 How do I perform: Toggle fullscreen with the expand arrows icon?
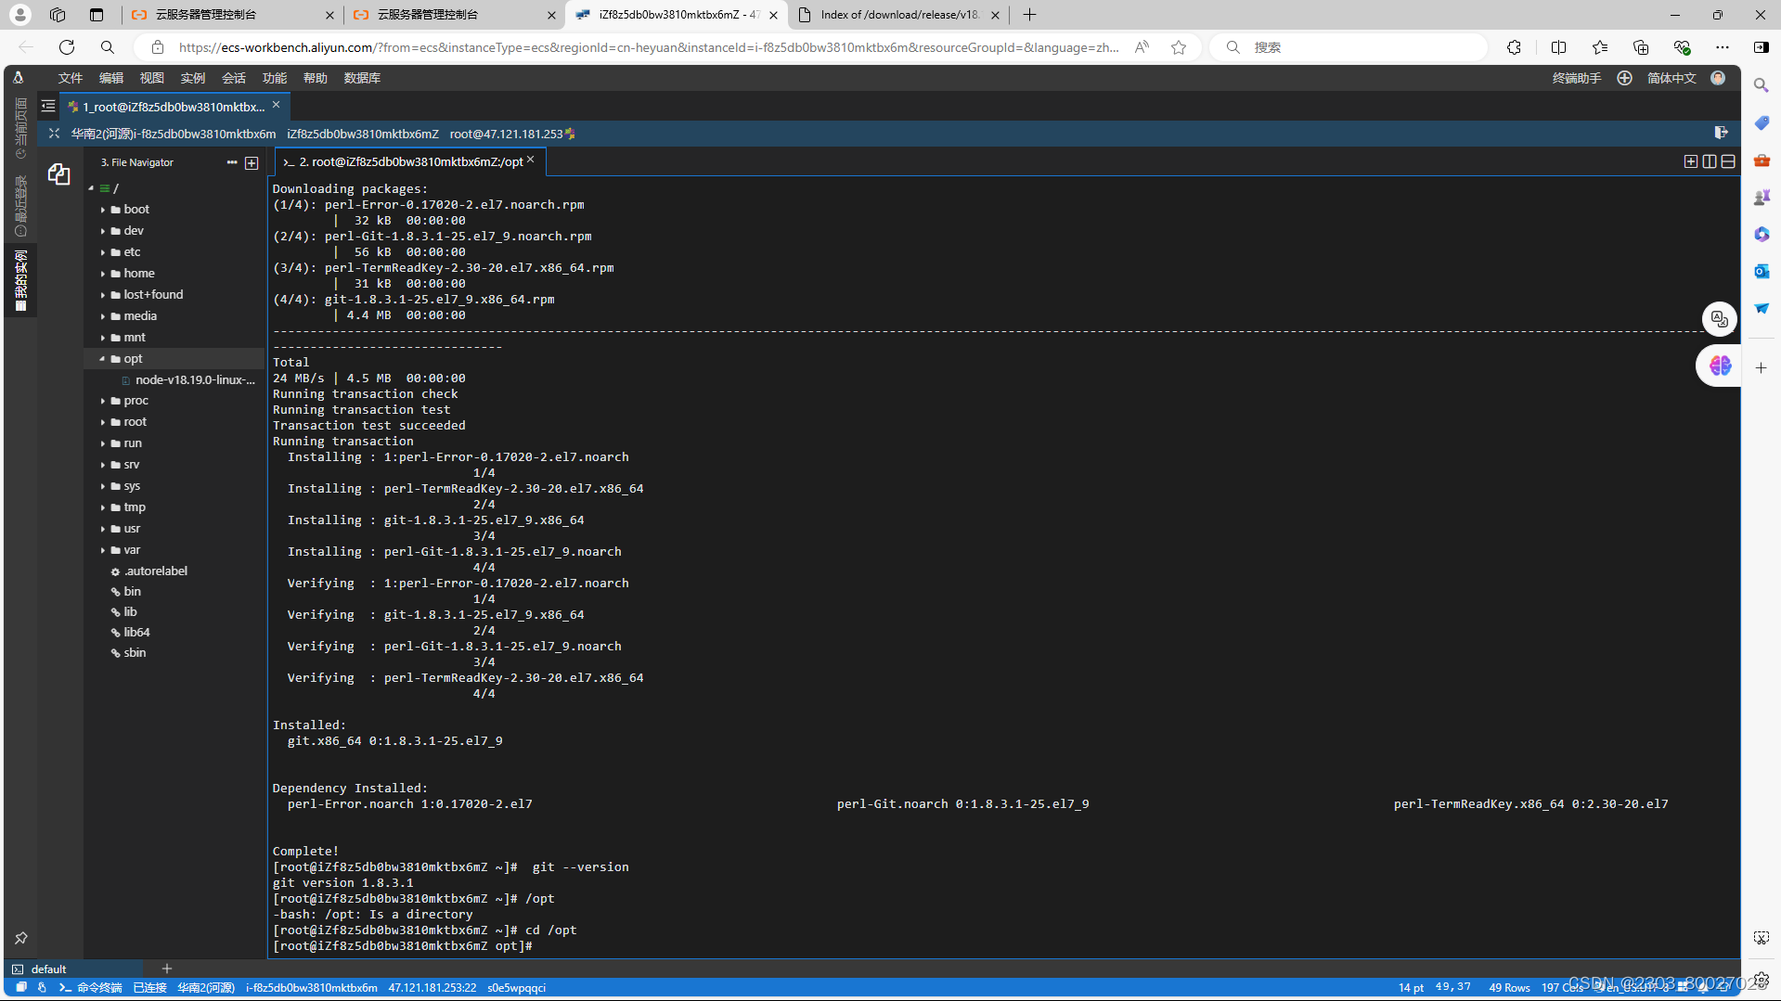click(x=53, y=133)
